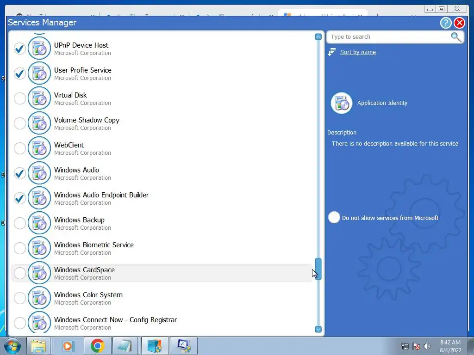Enable Windows Connect Now - Config Registrar checkbox
The height and width of the screenshot is (355, 474).
(20, 323)
